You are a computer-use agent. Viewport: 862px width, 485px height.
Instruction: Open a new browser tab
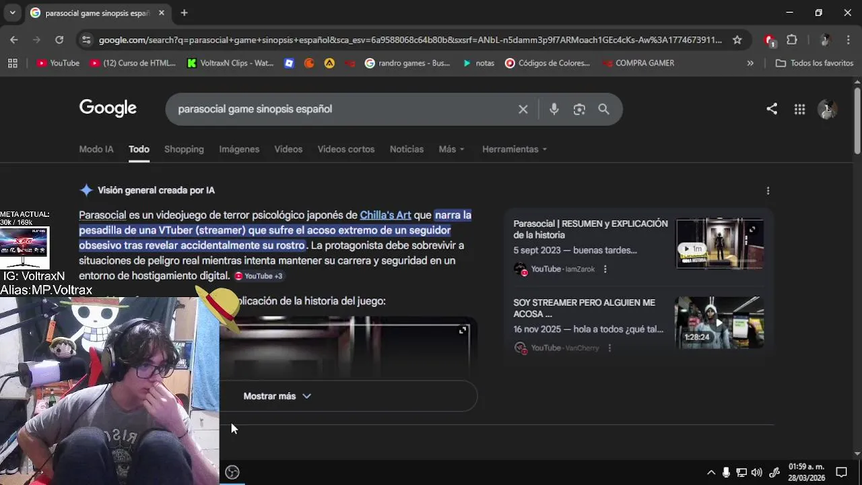(x=184, y=13)
